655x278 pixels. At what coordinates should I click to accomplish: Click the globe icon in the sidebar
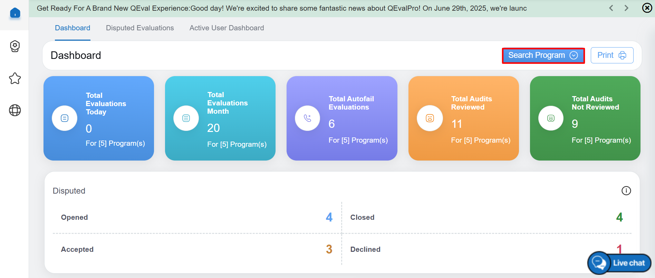click(x=15, y=110)
